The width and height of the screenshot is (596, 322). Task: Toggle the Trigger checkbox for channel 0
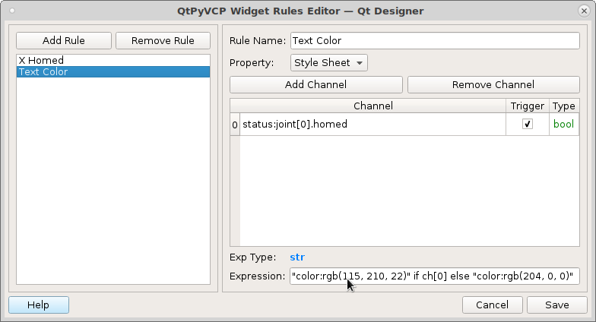[528, 125]
